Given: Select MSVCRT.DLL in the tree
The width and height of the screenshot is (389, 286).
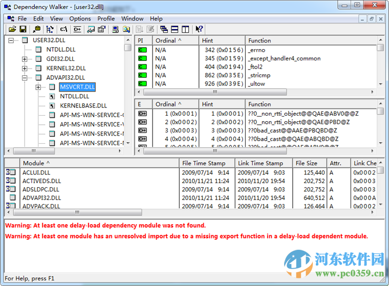Looking at the screenshot, I should [x=77, y=87].
